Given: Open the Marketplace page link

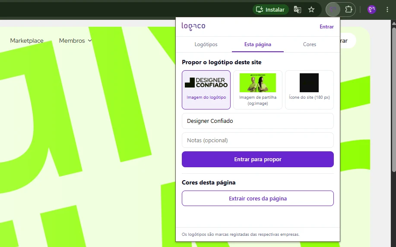Looking at the screenshot, I should click(x=27, y=41).
